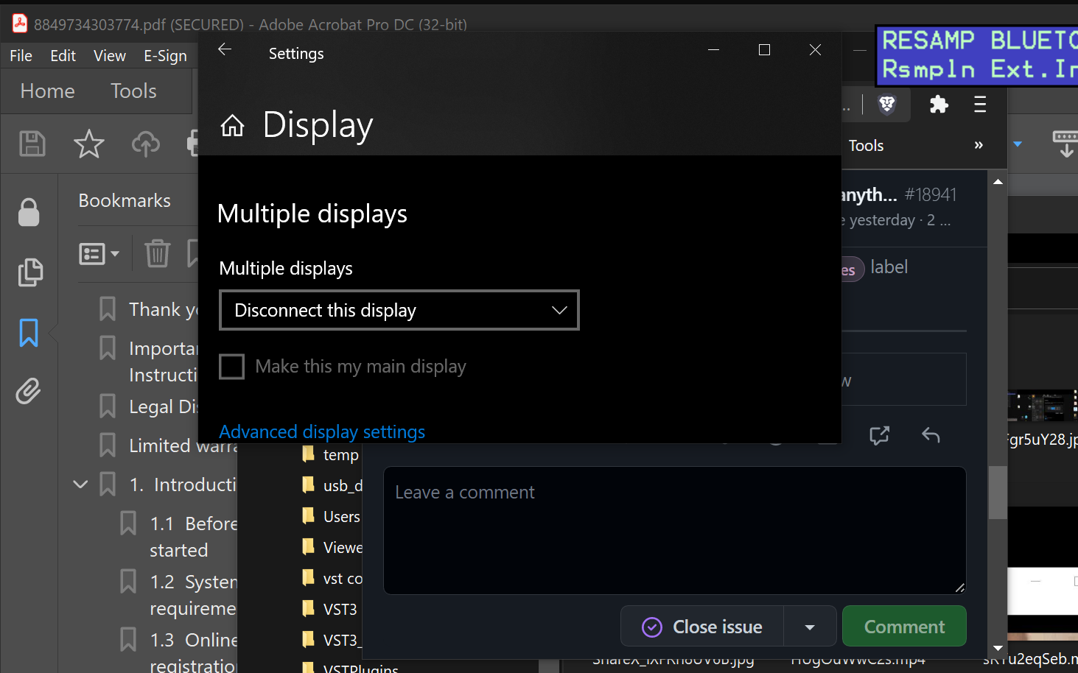1078x673 pixels.
Task: Show the page thumbnails panel
Action: tap(29, 272)
